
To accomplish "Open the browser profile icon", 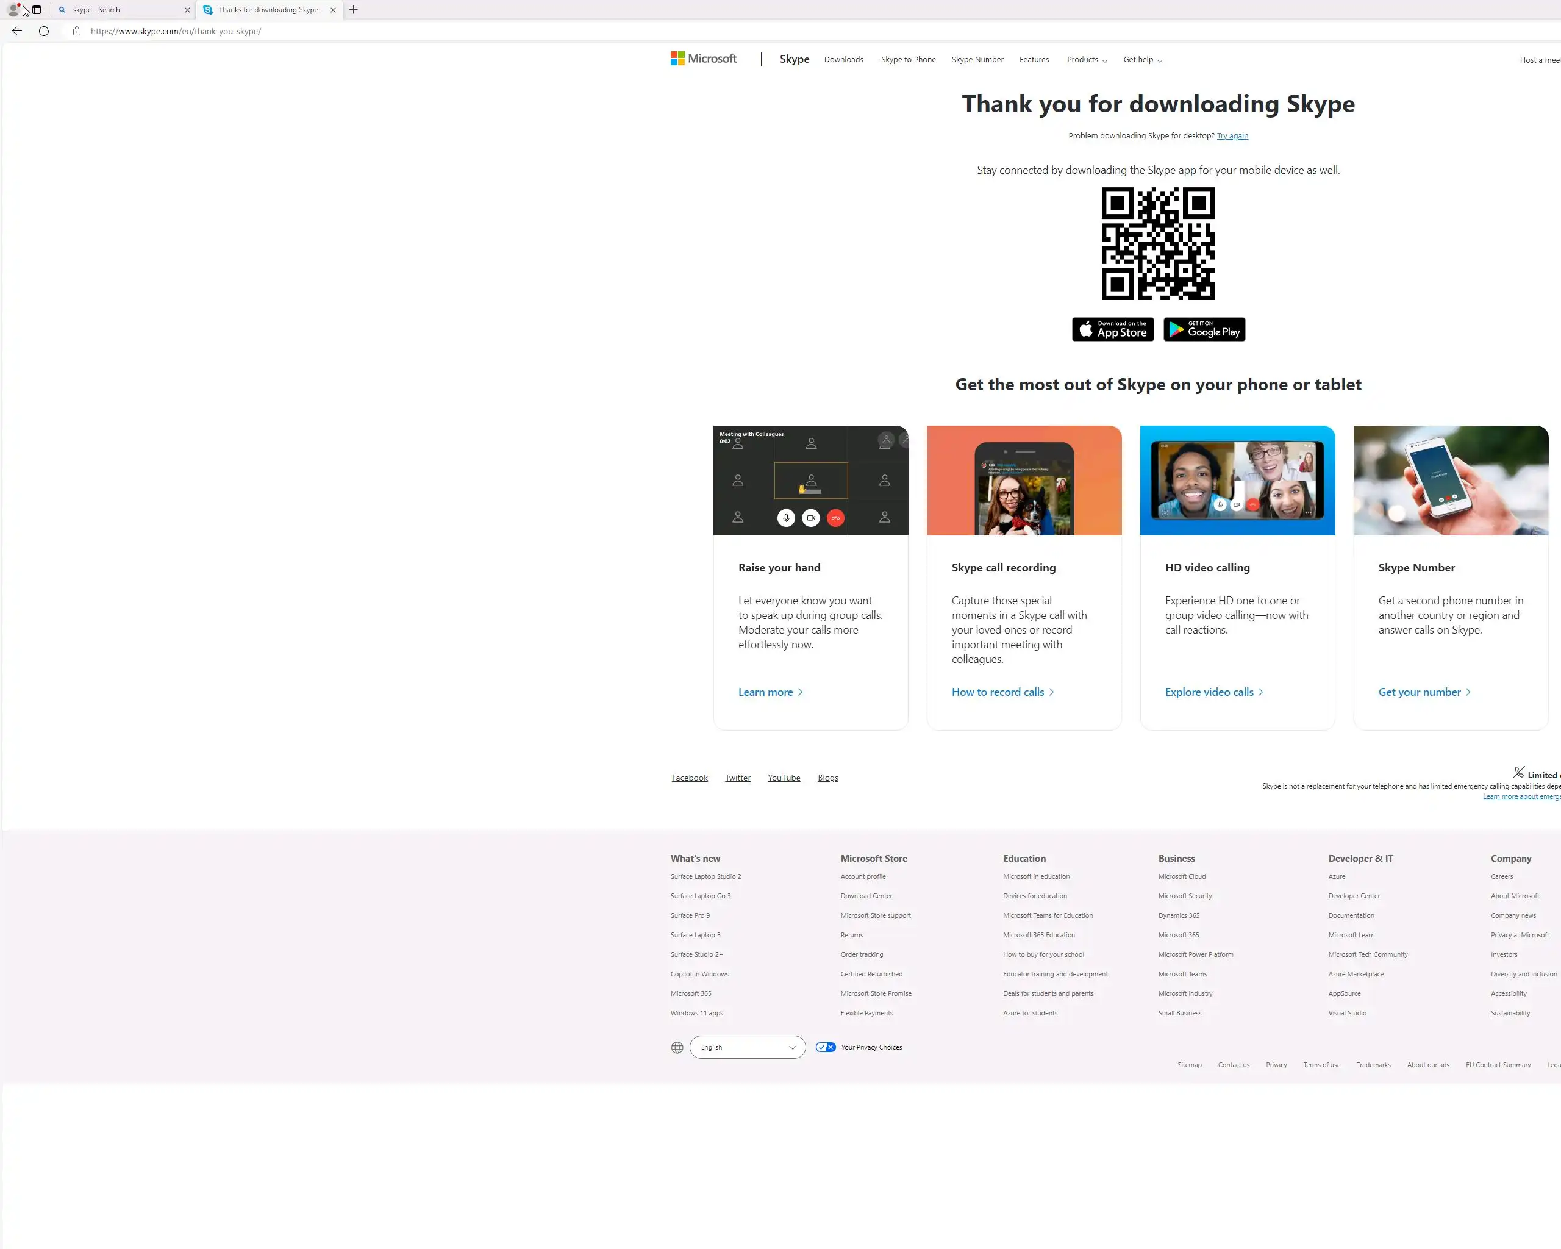I will pyautogui.click(x=13, y=9).
